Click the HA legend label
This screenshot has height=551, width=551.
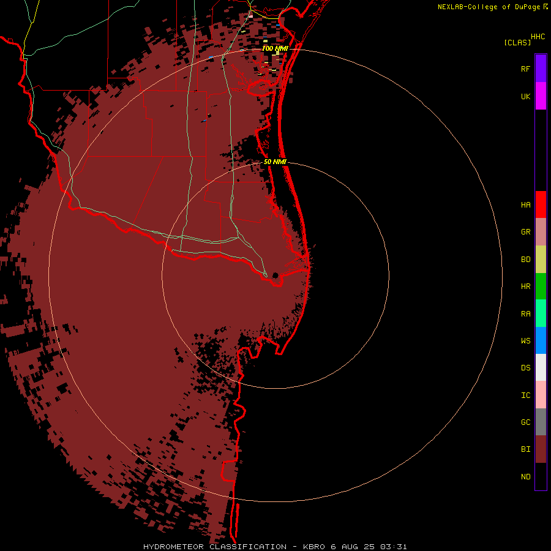(526, 204)
